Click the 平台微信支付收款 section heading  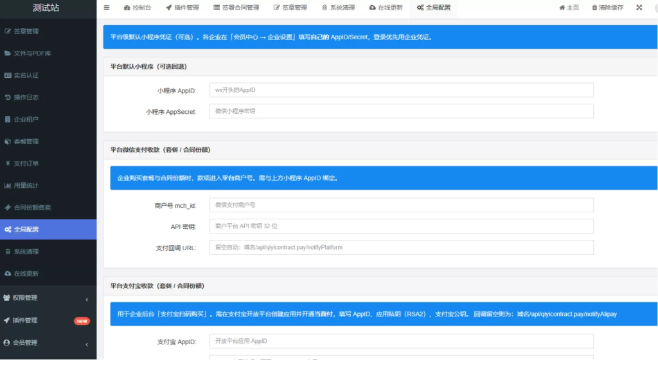tap(160, 150)
